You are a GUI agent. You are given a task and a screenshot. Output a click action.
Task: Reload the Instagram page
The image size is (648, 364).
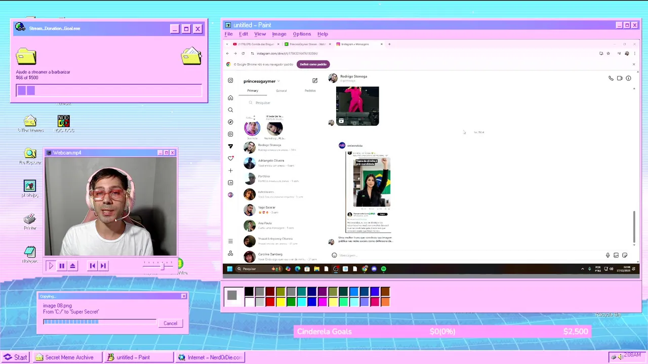(x=244, y=53)
